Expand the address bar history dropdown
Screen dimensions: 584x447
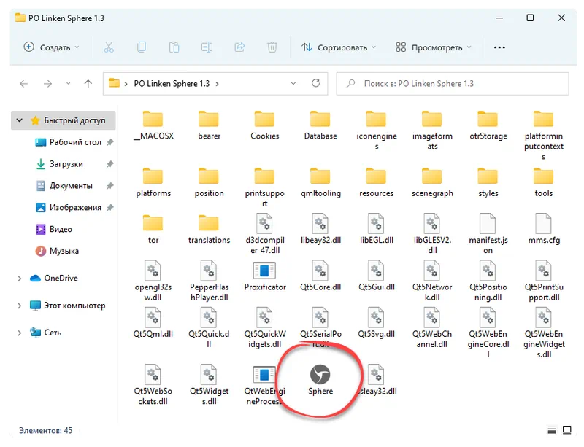pos(293,83)
